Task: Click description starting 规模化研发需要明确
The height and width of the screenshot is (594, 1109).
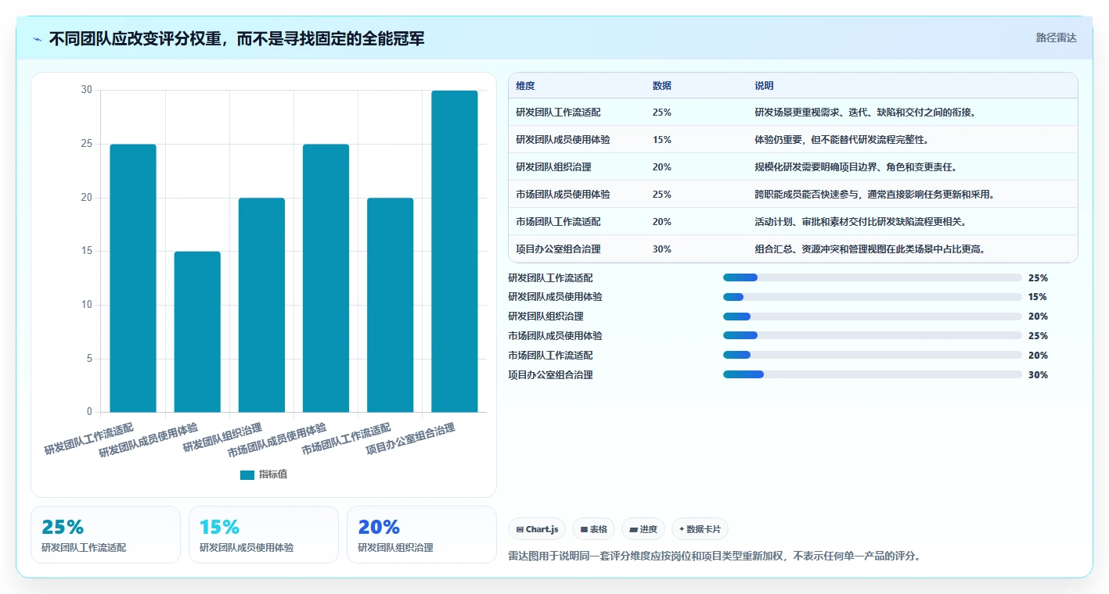Action: point(856,167)
